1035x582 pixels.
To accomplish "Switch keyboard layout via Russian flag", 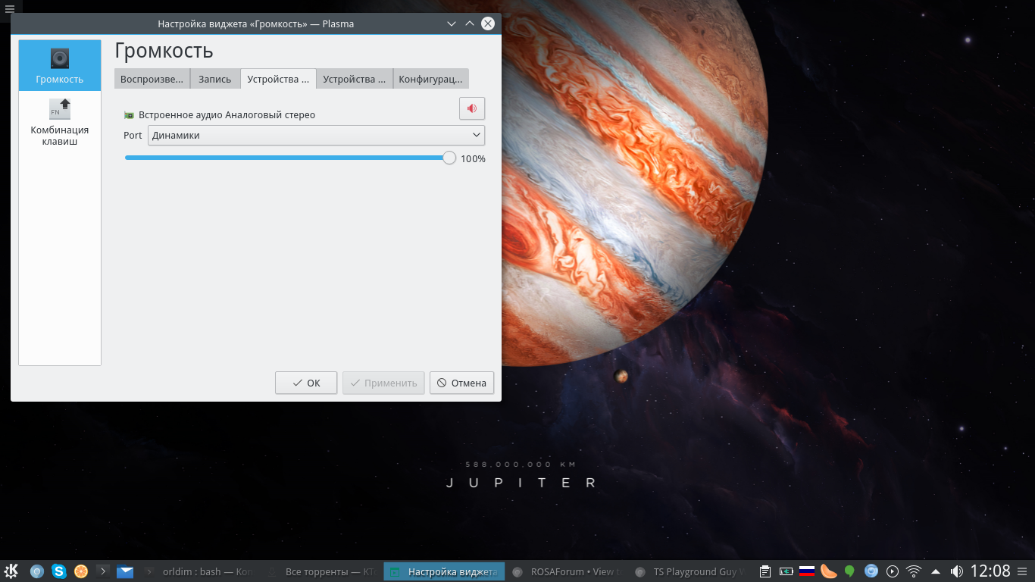I will [807, 571].
